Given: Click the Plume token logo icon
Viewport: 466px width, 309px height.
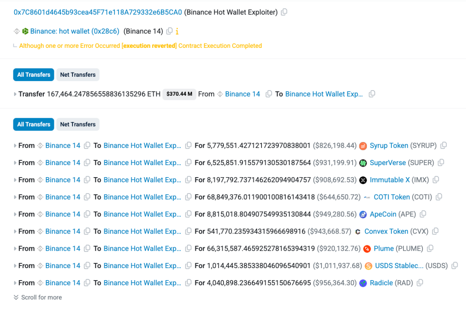Looking at the screenshot, I should (x=367, y=249).
